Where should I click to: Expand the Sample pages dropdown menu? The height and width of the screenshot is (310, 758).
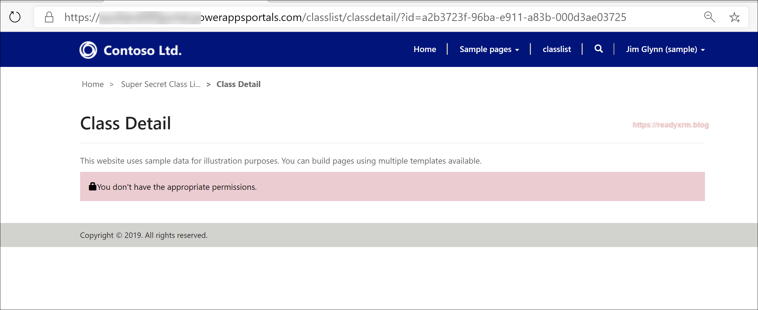click(489, 49)
